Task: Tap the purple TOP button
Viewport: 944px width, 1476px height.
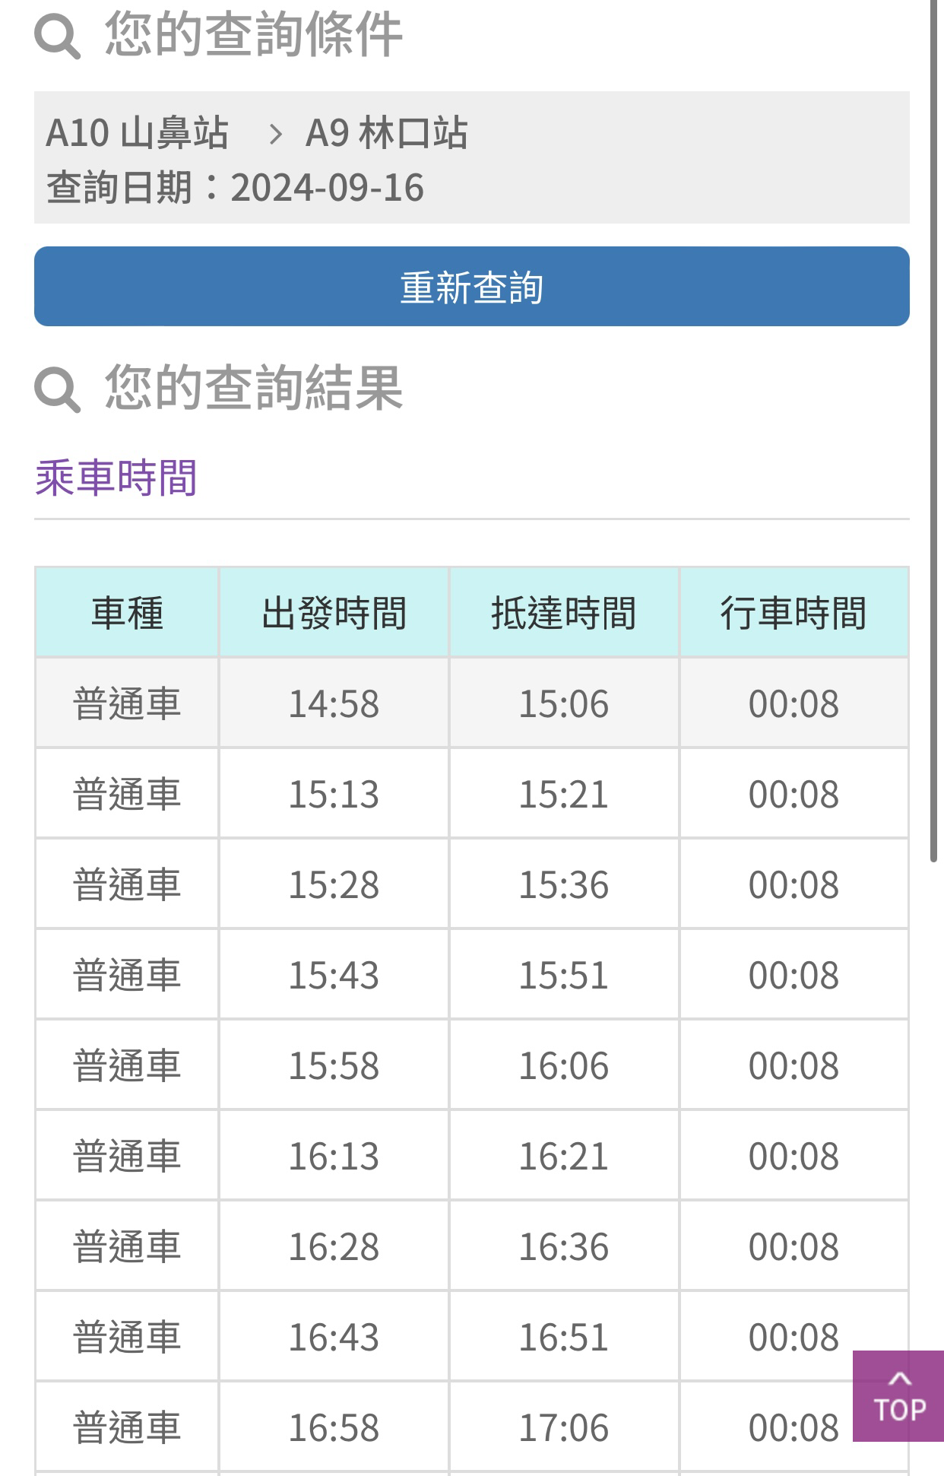Action: [x=898, y=1396]
